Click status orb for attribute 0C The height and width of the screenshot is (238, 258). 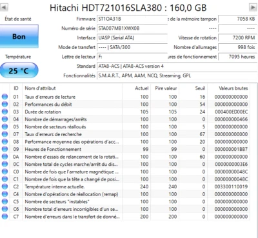(5, 164)
